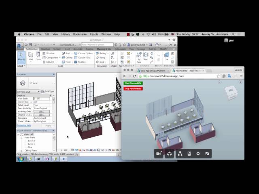The height and width of the screenshot is (194, 259).
Task: Select the Curtain System tool
Action: point(84,53)
